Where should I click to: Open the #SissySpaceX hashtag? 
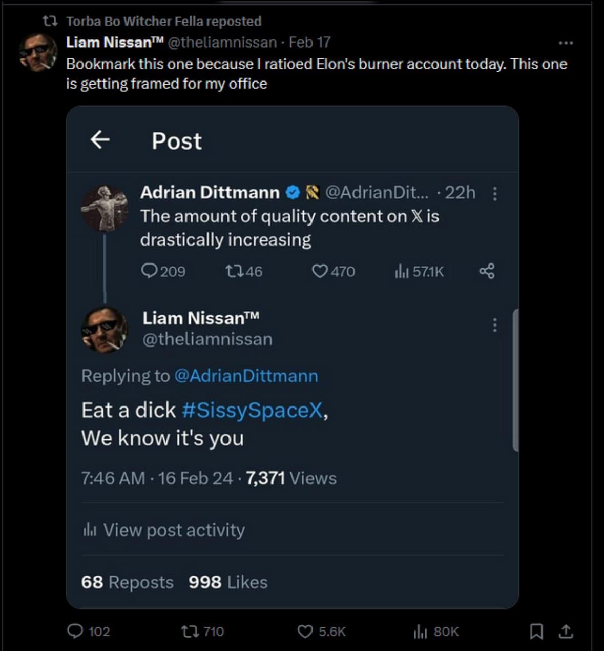pos(252,410)
